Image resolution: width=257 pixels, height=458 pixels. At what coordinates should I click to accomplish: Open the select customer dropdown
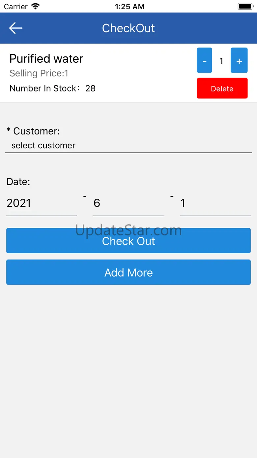128,145
